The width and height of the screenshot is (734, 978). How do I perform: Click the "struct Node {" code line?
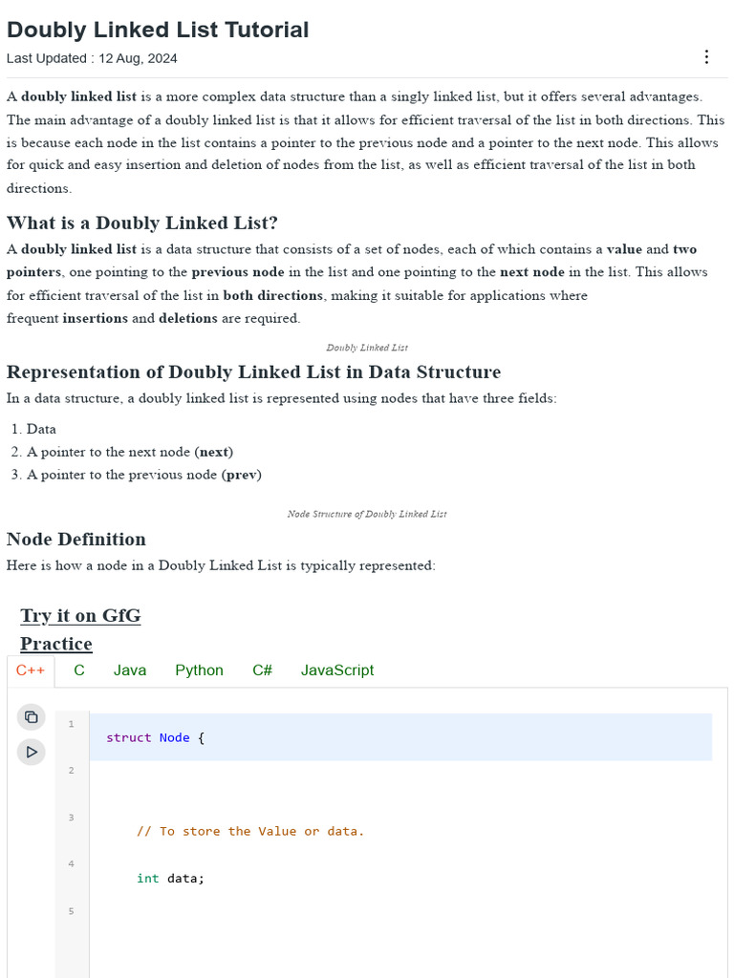pyautogui.click(x=155, y=737)
